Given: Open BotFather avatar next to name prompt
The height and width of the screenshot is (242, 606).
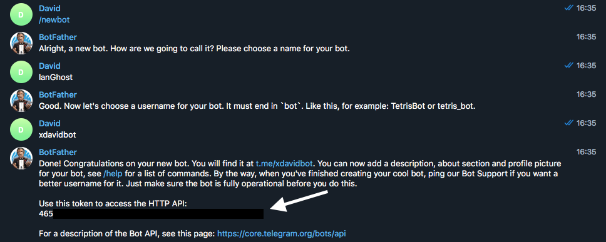Looking at the screenshot, I should (x=21, y=43).
